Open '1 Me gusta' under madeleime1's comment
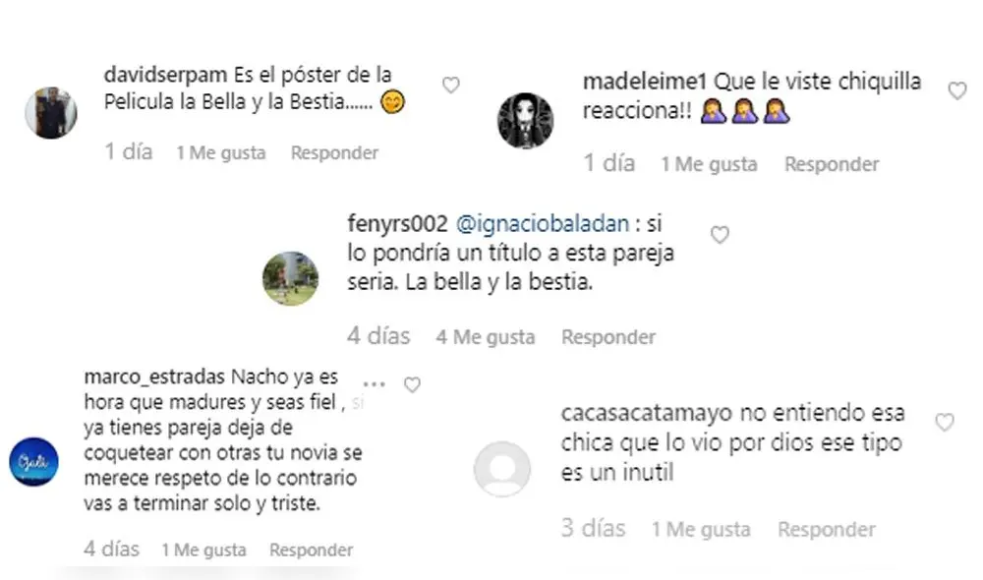Image resolution: width=983 pixels, height=580 pixels. click(x=709, y=164)
